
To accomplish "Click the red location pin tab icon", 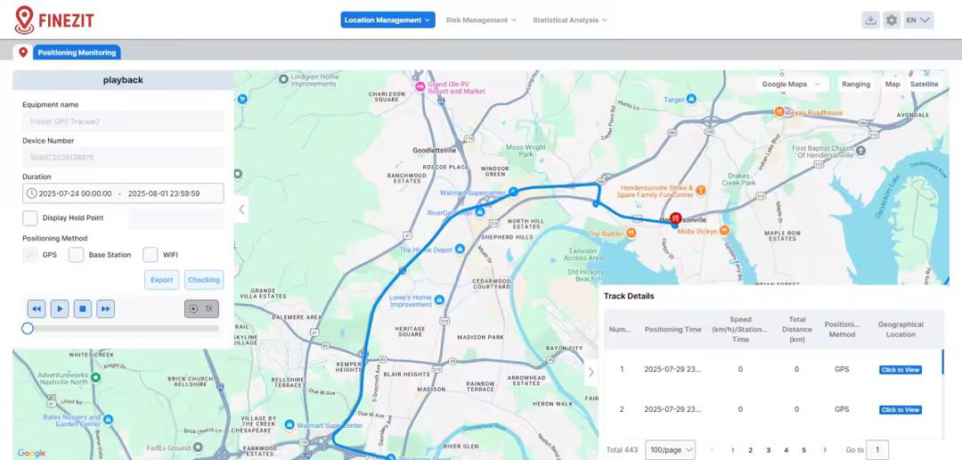I will point(23,53).
